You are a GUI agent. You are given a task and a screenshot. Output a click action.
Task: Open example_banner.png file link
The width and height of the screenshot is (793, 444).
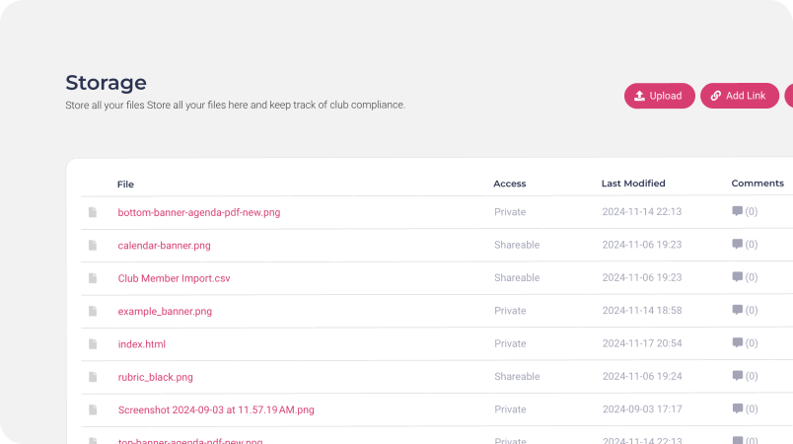click(x=165, y=311)
